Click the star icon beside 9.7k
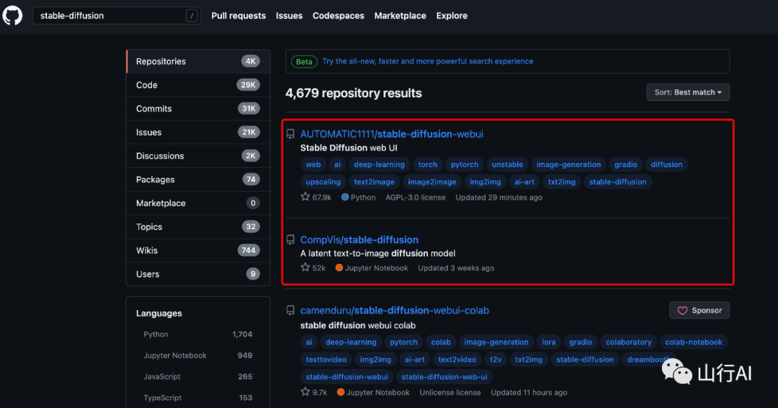The width and height of the screenshot is (778, 408). pyautogui.click(x=305, y=392)
